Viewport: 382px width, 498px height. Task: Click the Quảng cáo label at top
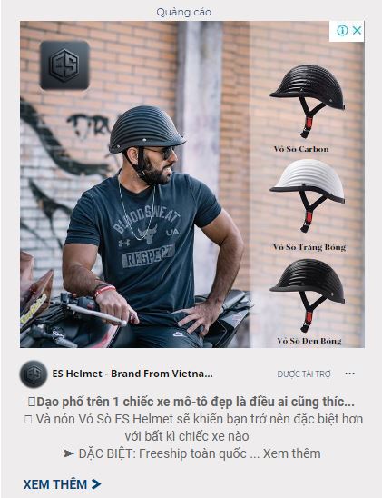[x=184, y=12]
